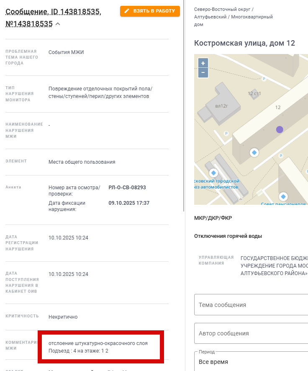Zoom out the map with minus button
308x371 pixels.
coord(203,72)
